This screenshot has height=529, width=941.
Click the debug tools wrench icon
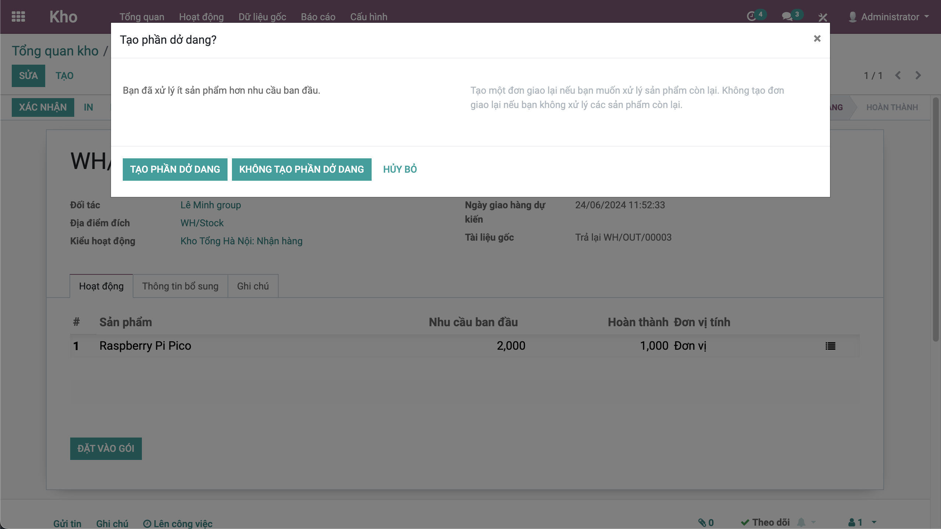pyautogui.click(x=823, y=17)
